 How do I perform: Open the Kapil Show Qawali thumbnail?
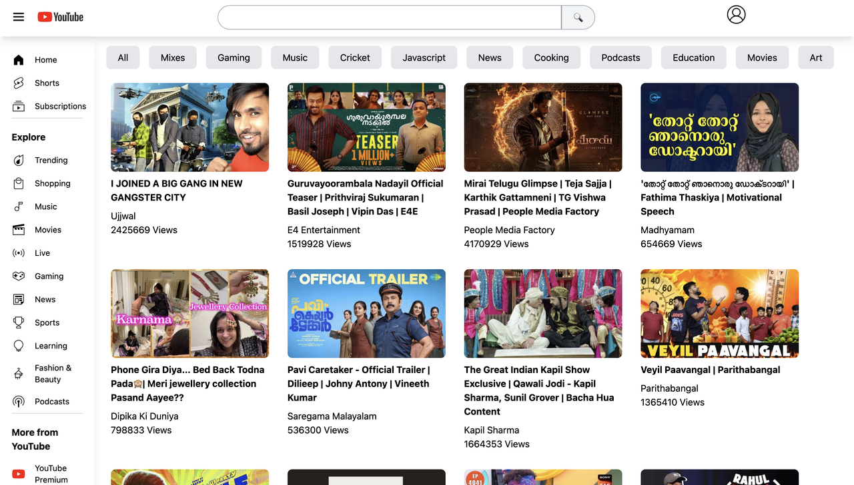[x=543, y=314]
